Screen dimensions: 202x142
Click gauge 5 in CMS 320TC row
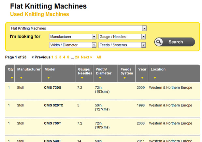[78, 105]
